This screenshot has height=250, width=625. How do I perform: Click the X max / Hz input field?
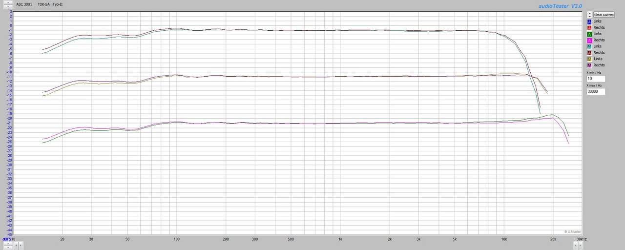pos(596,91)
